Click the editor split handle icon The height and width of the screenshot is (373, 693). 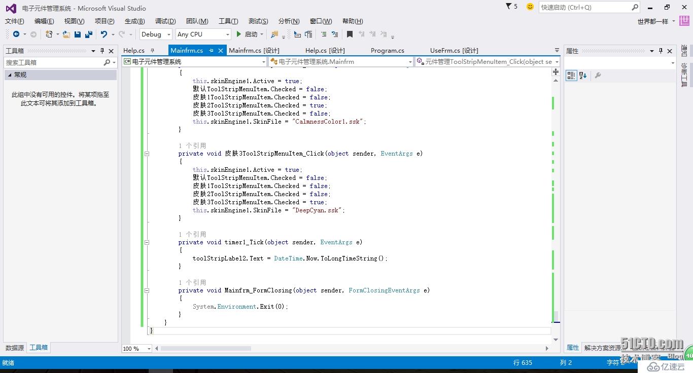coord(556,72)
